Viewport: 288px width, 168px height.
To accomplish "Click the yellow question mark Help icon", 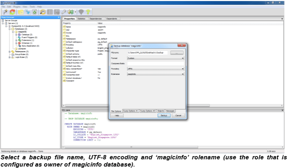I will (x=88, y=12).
